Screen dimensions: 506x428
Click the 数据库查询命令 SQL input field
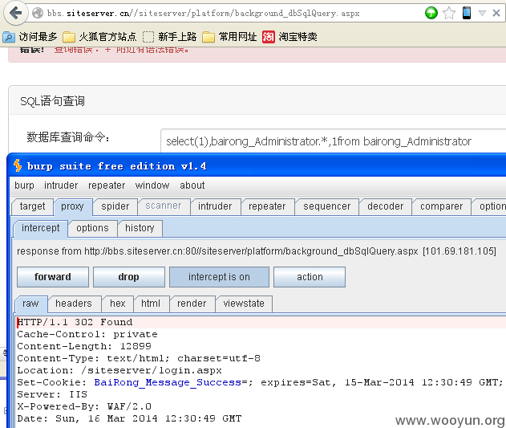coord(333,141)
